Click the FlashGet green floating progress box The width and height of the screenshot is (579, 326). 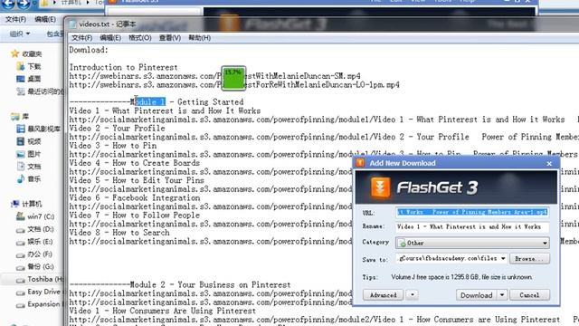point(233,79)
